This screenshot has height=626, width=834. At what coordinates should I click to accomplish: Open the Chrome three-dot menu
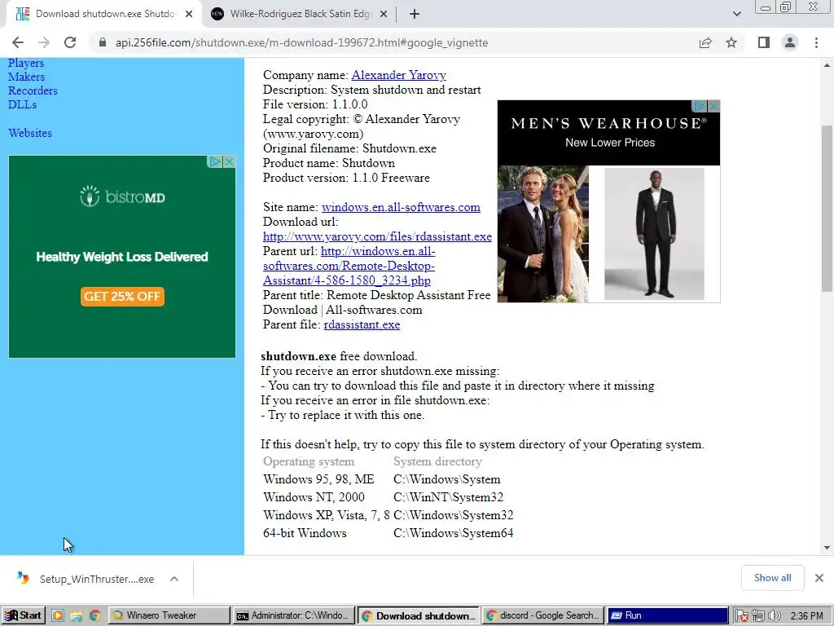point(816,42)
